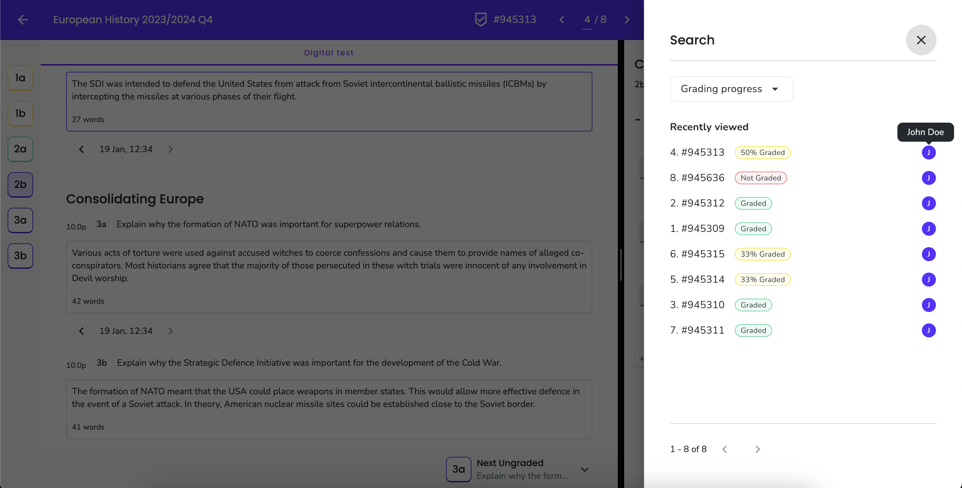
Task: Jump to question 2a in sidebar
Action: click(20, 149)
